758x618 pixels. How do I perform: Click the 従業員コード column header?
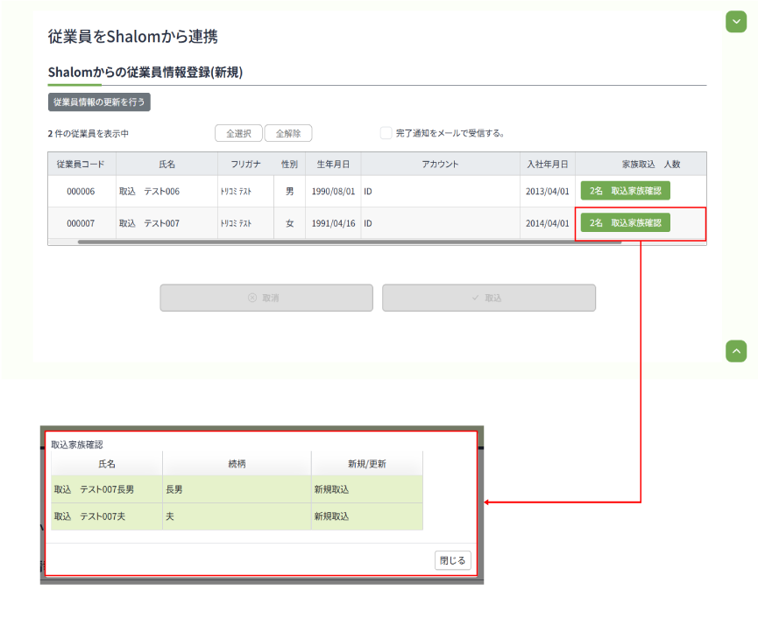pyautogui.click(x=81, y=164)
